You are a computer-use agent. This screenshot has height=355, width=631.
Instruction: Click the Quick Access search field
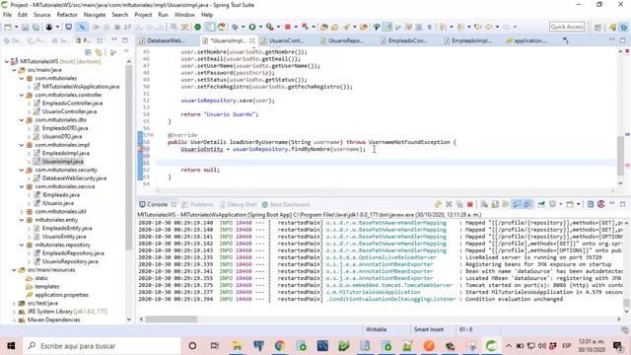[567, 27]
